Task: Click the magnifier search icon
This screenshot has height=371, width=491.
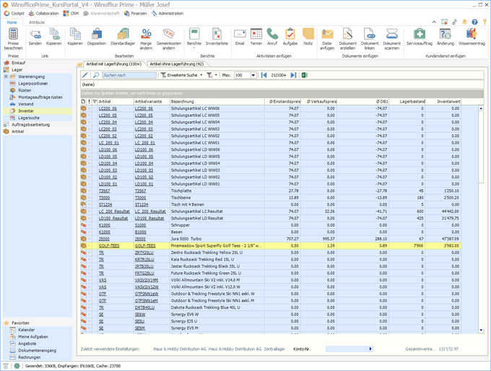Action: 96,75
